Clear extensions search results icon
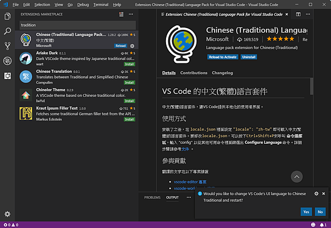Image resolution: width=331 pixels, height=228 pixels. 121,14
